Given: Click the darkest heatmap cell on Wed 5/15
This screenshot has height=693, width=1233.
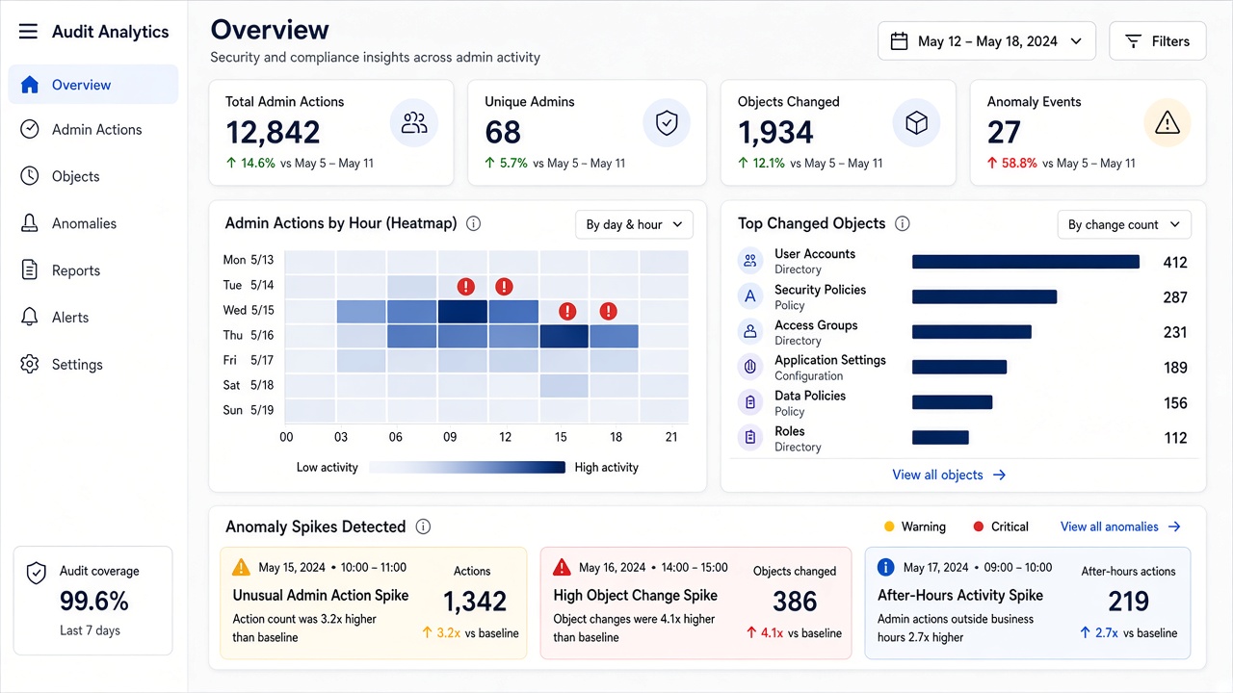Looking at the screenshot, I should click(x=462, y=311).
